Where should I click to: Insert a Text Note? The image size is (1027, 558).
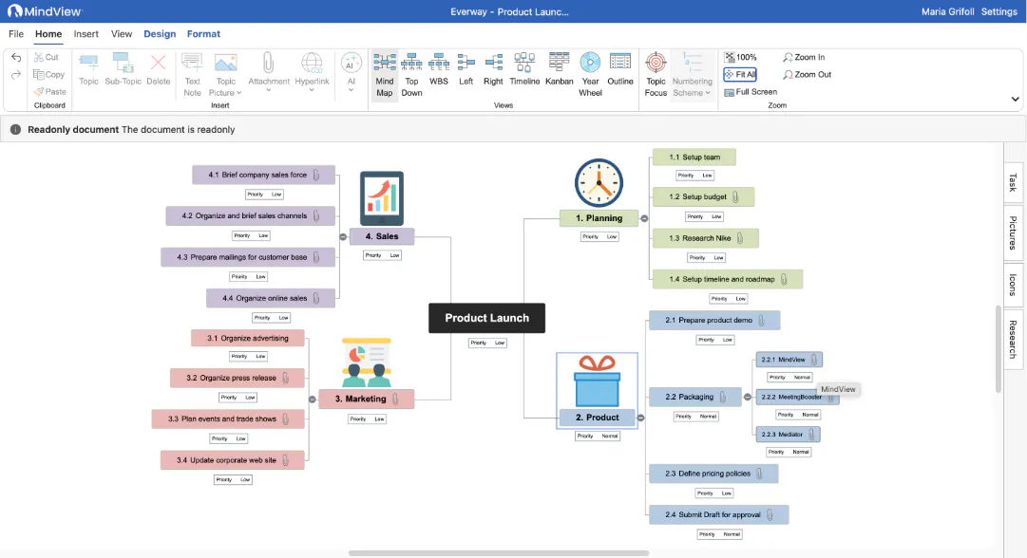click(x=192, y=75)
